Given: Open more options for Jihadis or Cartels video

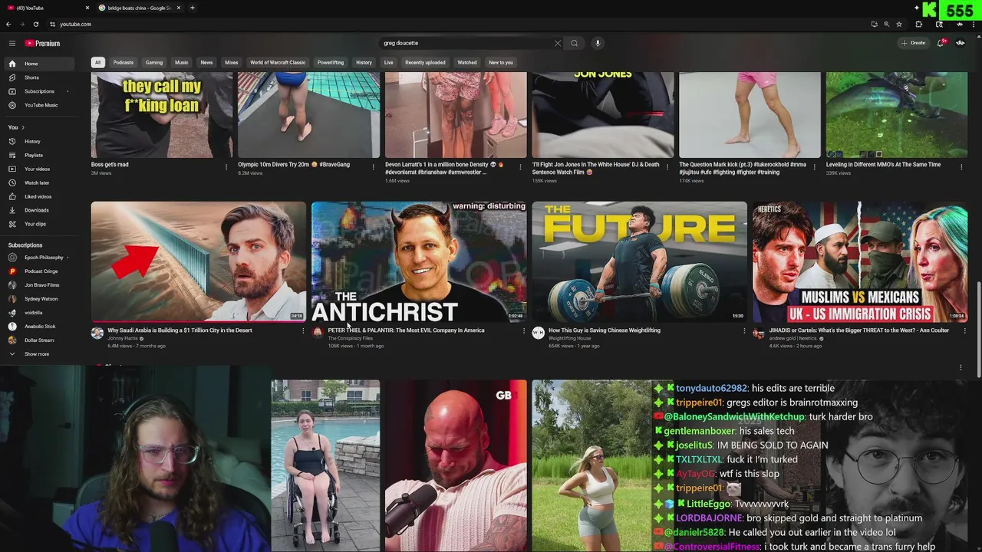Looking at the screenshot, I should [964, 331].
